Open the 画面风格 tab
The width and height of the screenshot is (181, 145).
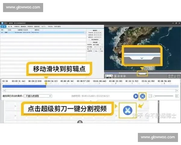click(37, 27)
